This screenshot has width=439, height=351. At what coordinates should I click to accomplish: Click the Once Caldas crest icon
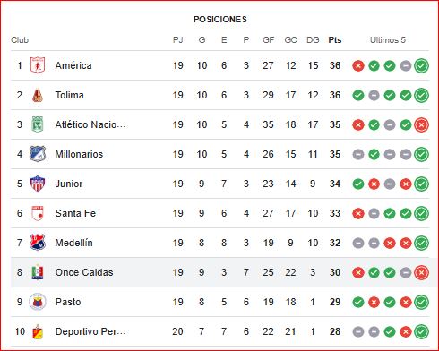[x=38, y=272]
